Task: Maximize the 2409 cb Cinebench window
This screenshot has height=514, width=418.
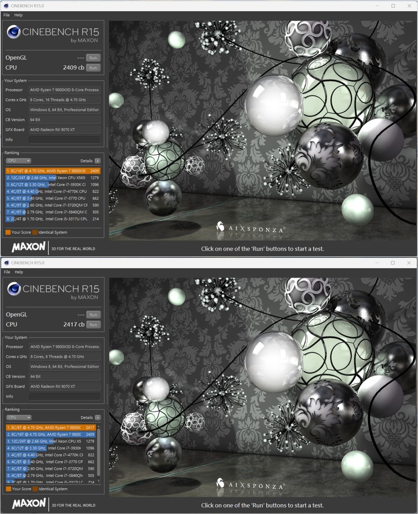Action: (393, 6)
